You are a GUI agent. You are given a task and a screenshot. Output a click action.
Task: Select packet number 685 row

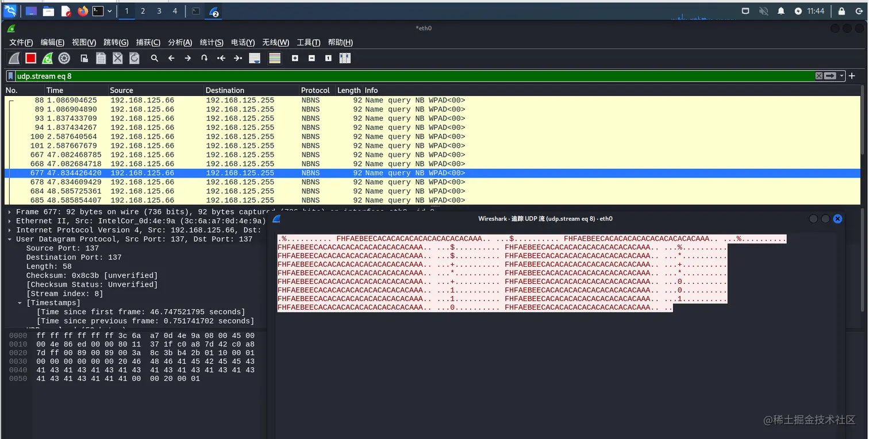coord(433,201)
